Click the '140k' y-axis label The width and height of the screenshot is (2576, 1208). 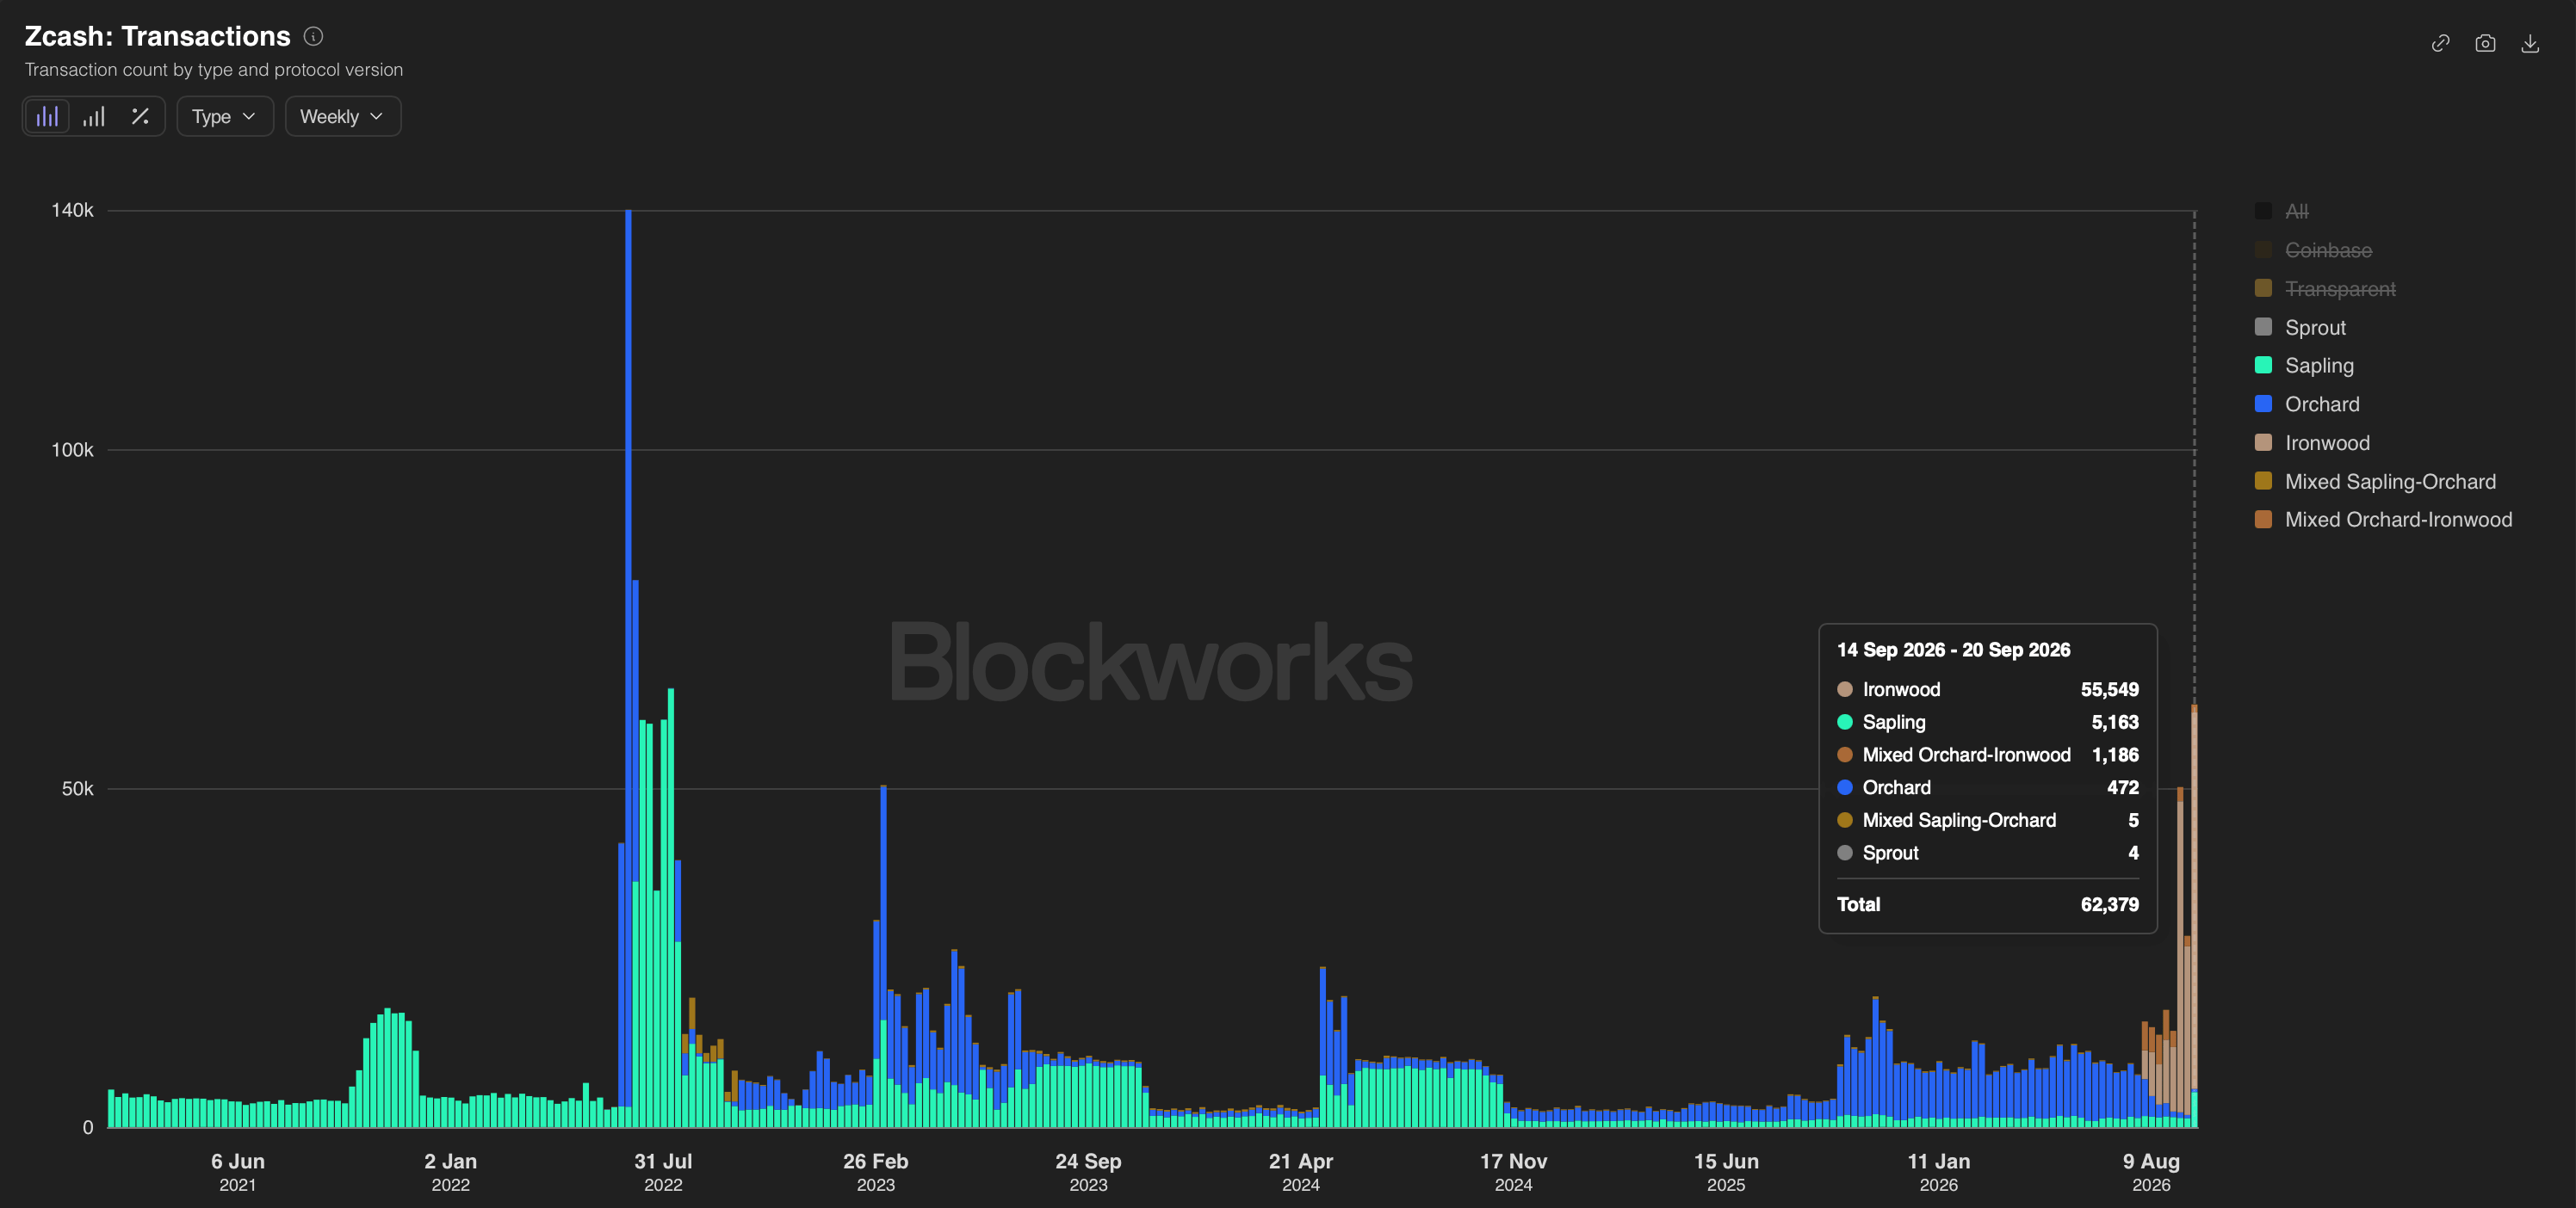click(72, 210)
